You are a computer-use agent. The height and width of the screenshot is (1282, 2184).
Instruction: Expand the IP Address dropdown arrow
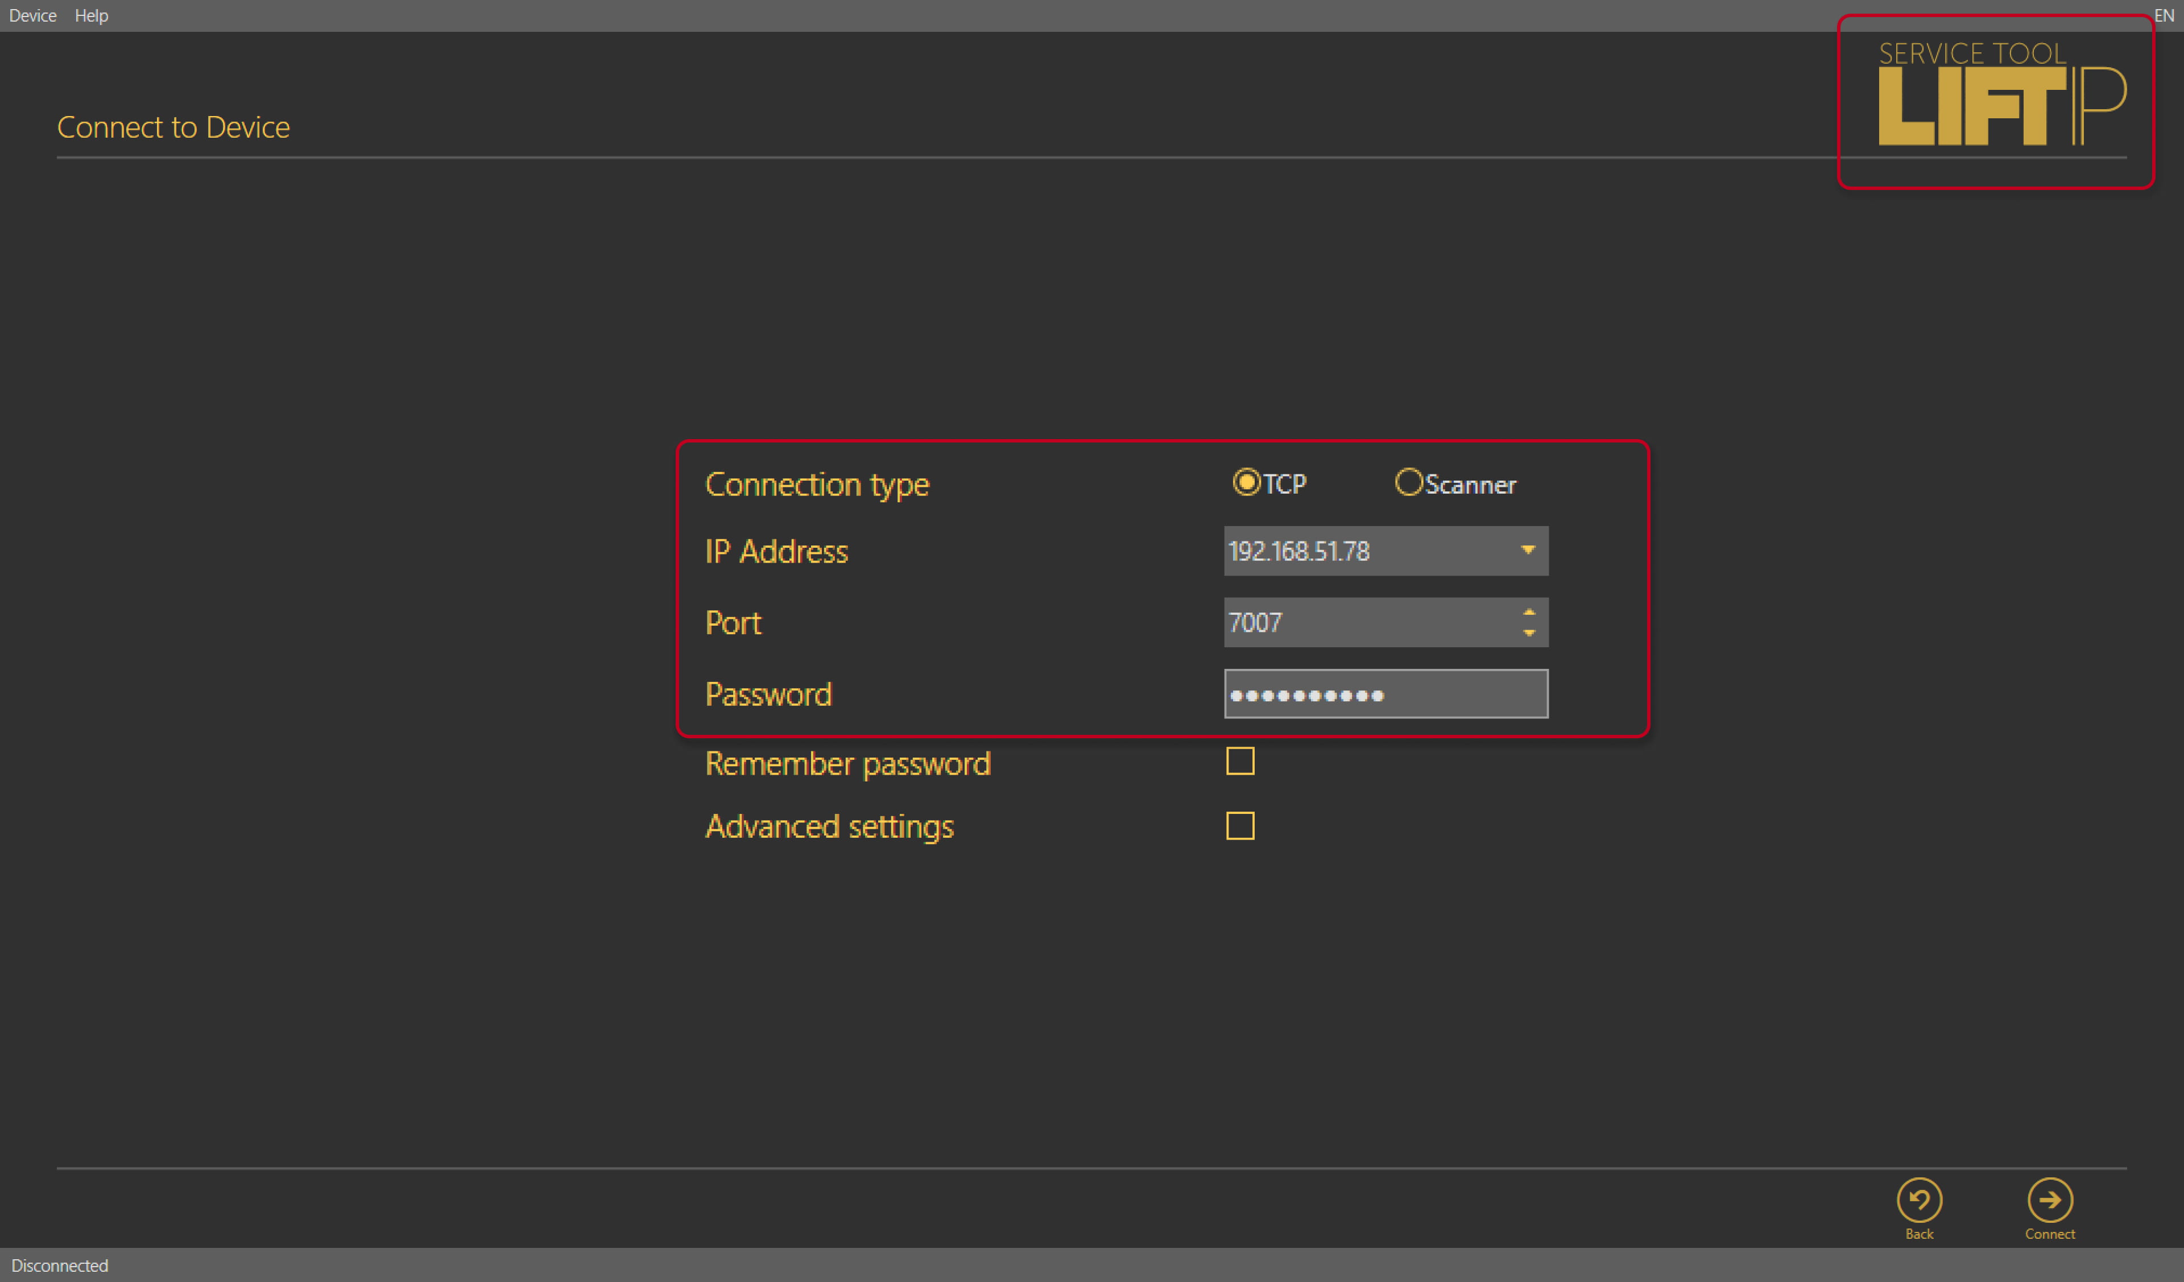pyautogui.click(x=1528, y=551)
